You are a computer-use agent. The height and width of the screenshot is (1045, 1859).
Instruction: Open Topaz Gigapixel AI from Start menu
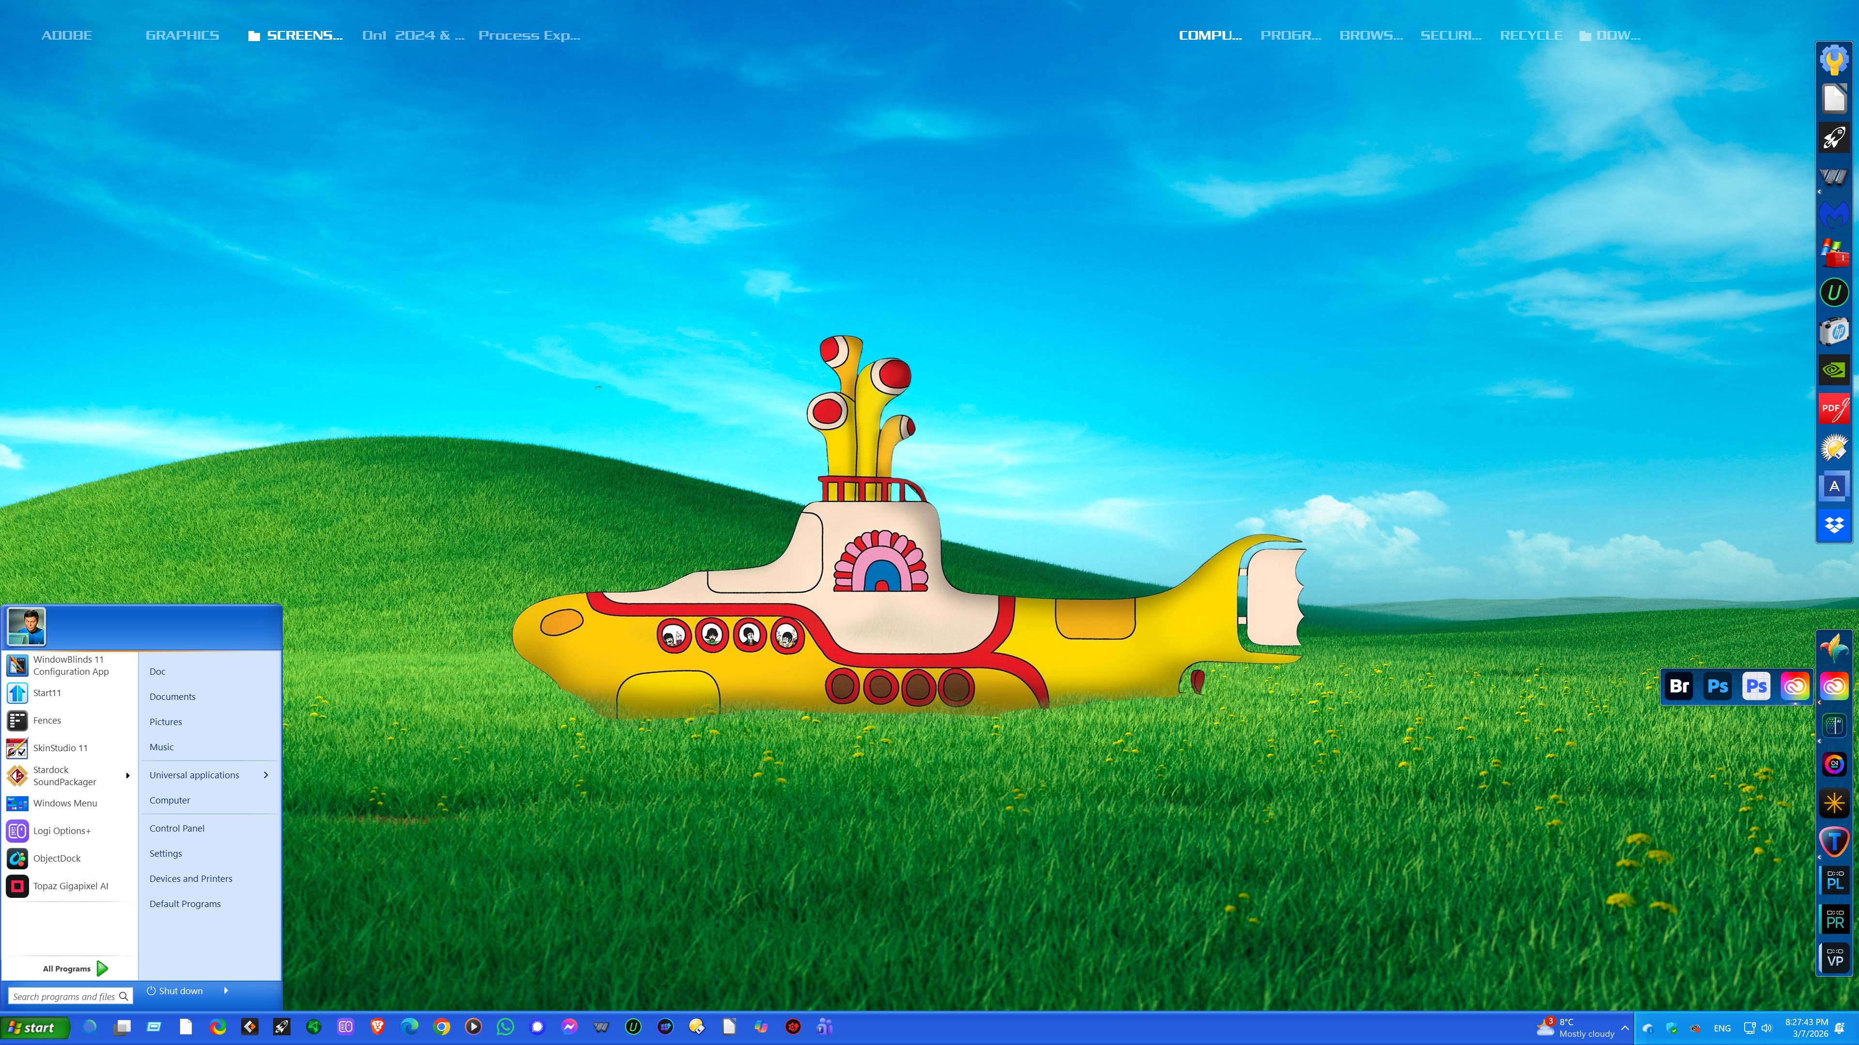coord(70,886)
